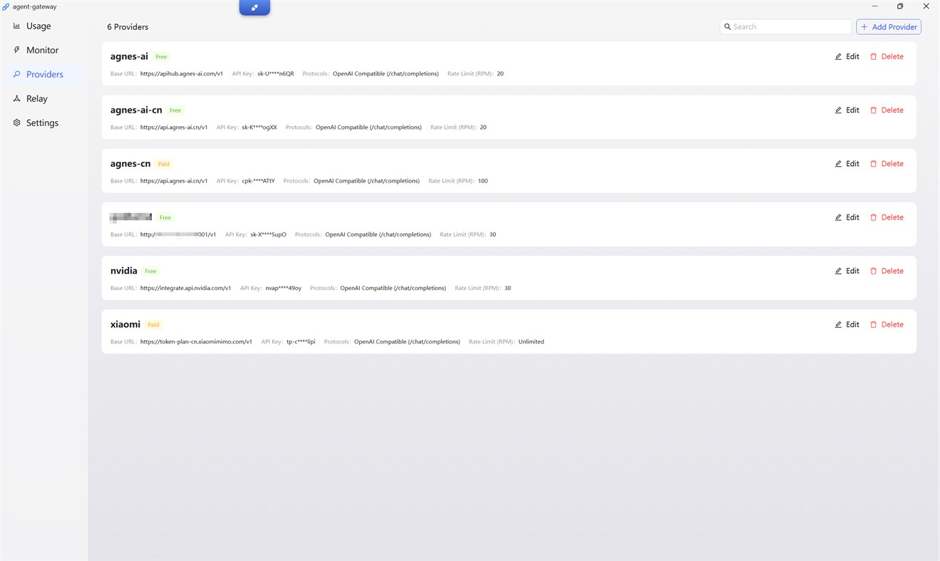Click the blue pin button at top
940x561 pixels.
tap(254, 8)
